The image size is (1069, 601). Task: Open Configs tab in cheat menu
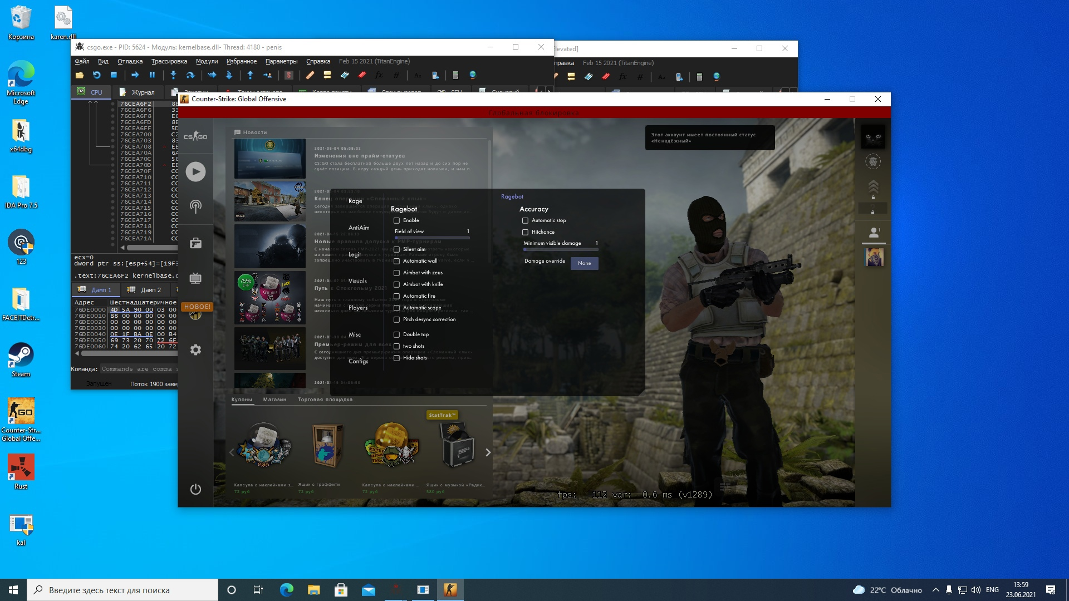(358, 361)
